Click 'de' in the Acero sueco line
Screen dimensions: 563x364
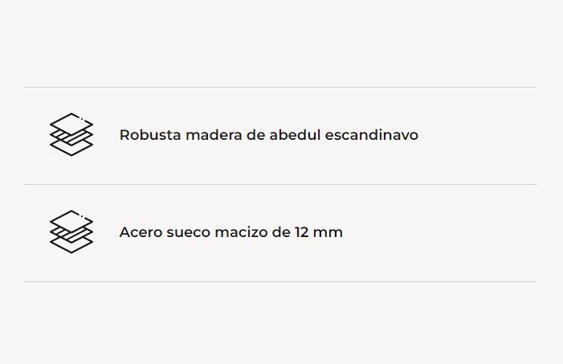[280, 232]
